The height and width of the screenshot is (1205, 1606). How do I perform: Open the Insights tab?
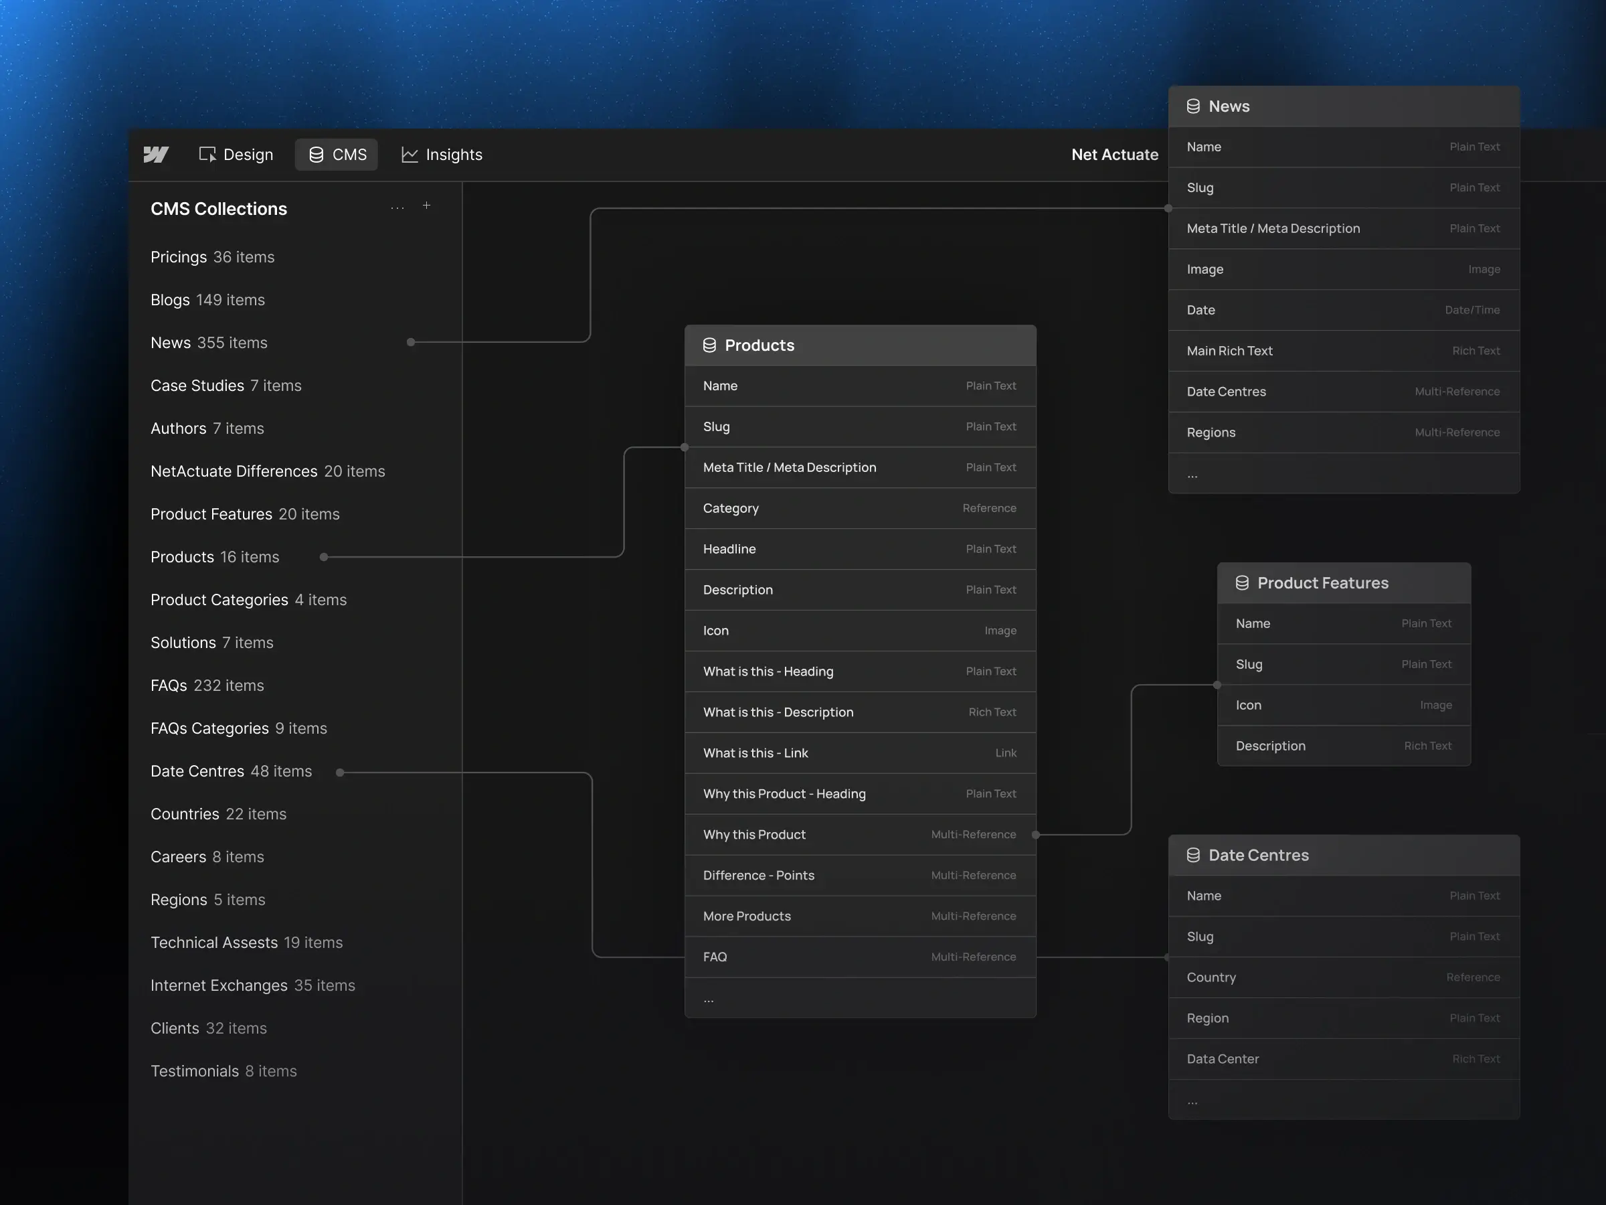[x=442, y=155]
